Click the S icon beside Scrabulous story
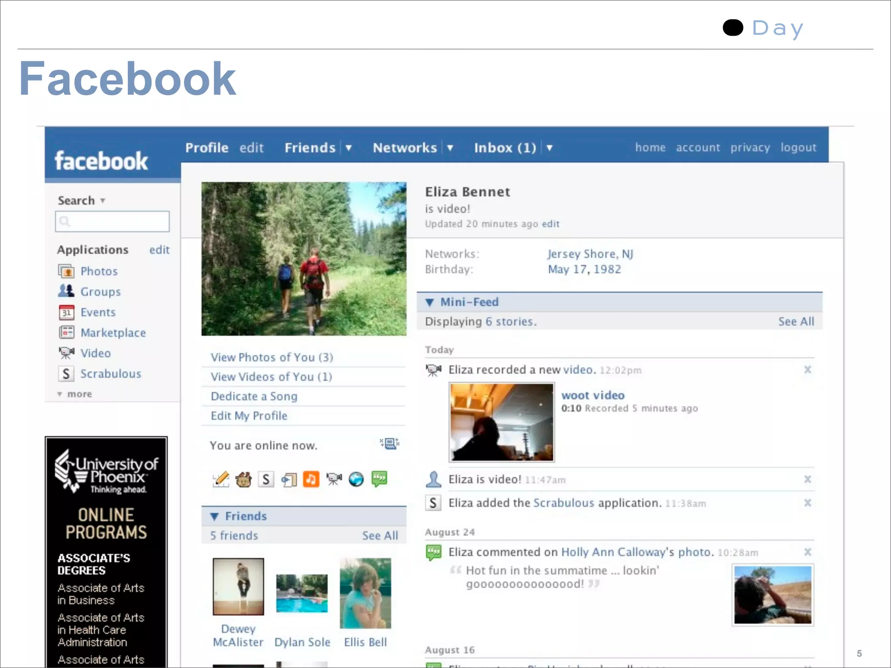Viewport: 891px width, 668px height. click(x=433, y=503)
